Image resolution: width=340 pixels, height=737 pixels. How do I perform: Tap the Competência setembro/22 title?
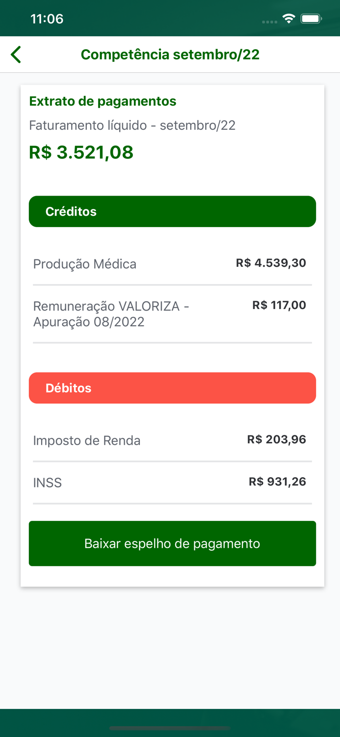click(x=170, y=54)
